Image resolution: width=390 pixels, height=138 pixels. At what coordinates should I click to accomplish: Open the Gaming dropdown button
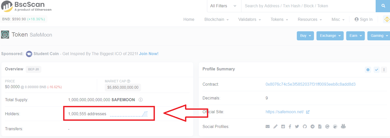[378, 36]
